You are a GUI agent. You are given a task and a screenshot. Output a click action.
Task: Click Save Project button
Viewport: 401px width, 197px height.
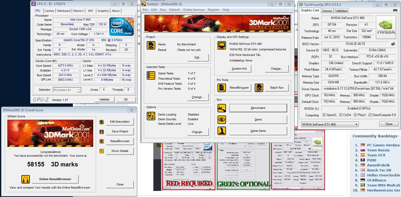[120, 131]
